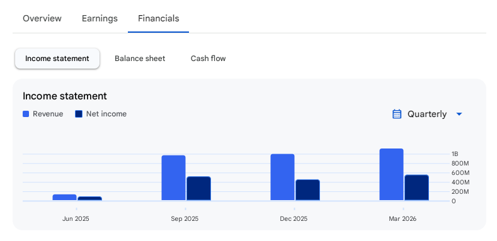The height and width of the screenshot is (241, 497).
Task: Select the Mar 2026 net income bar
Action: point(417,188)
